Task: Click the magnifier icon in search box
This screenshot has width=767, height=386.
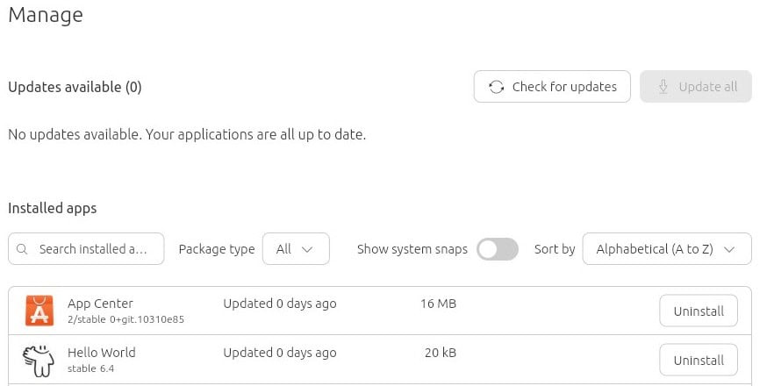Action: click(22, 249)
